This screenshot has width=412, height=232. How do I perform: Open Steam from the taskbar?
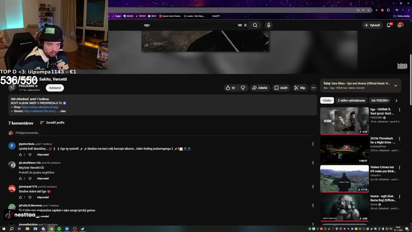[x=82, y=229]
